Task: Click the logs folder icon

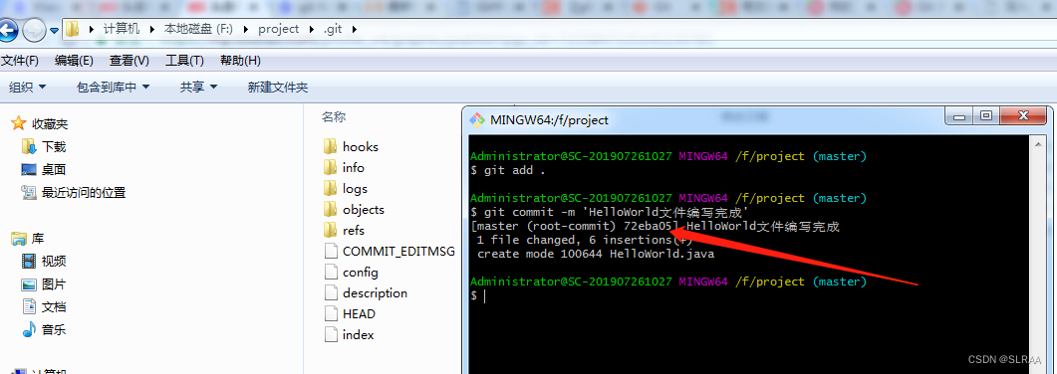Action: tap(331, 188)
